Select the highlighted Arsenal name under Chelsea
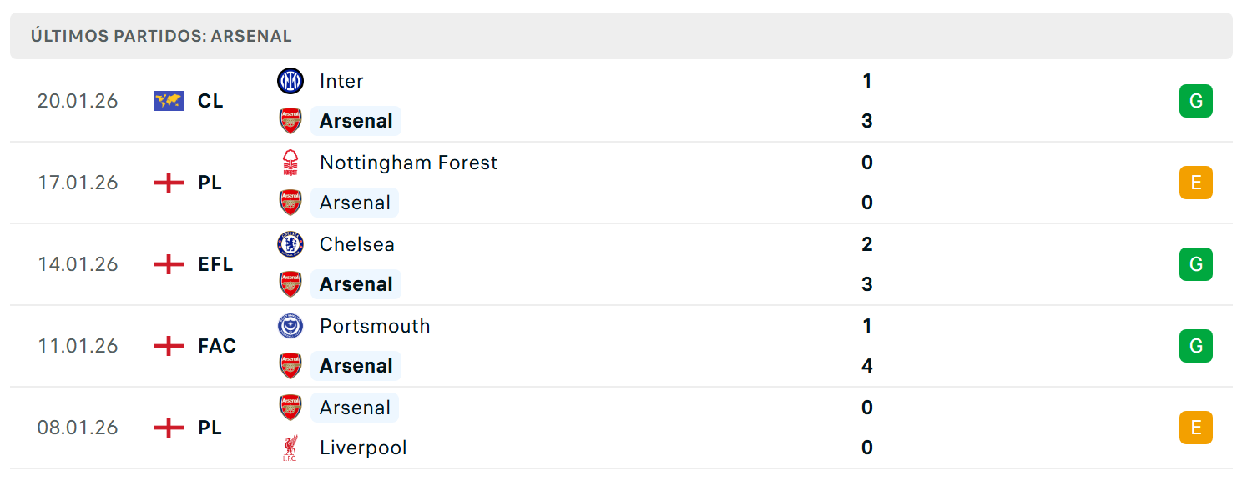 tap(356, 284)
